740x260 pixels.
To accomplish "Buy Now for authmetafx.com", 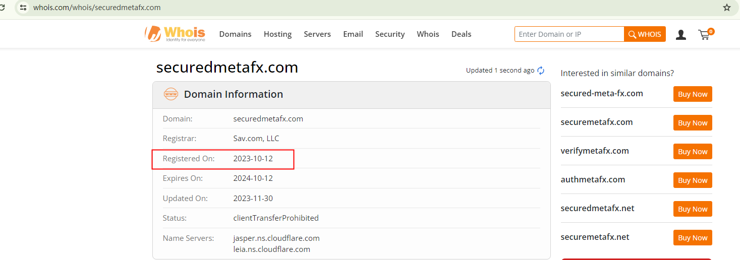I will pyautogui.click(x=693, y=180).
